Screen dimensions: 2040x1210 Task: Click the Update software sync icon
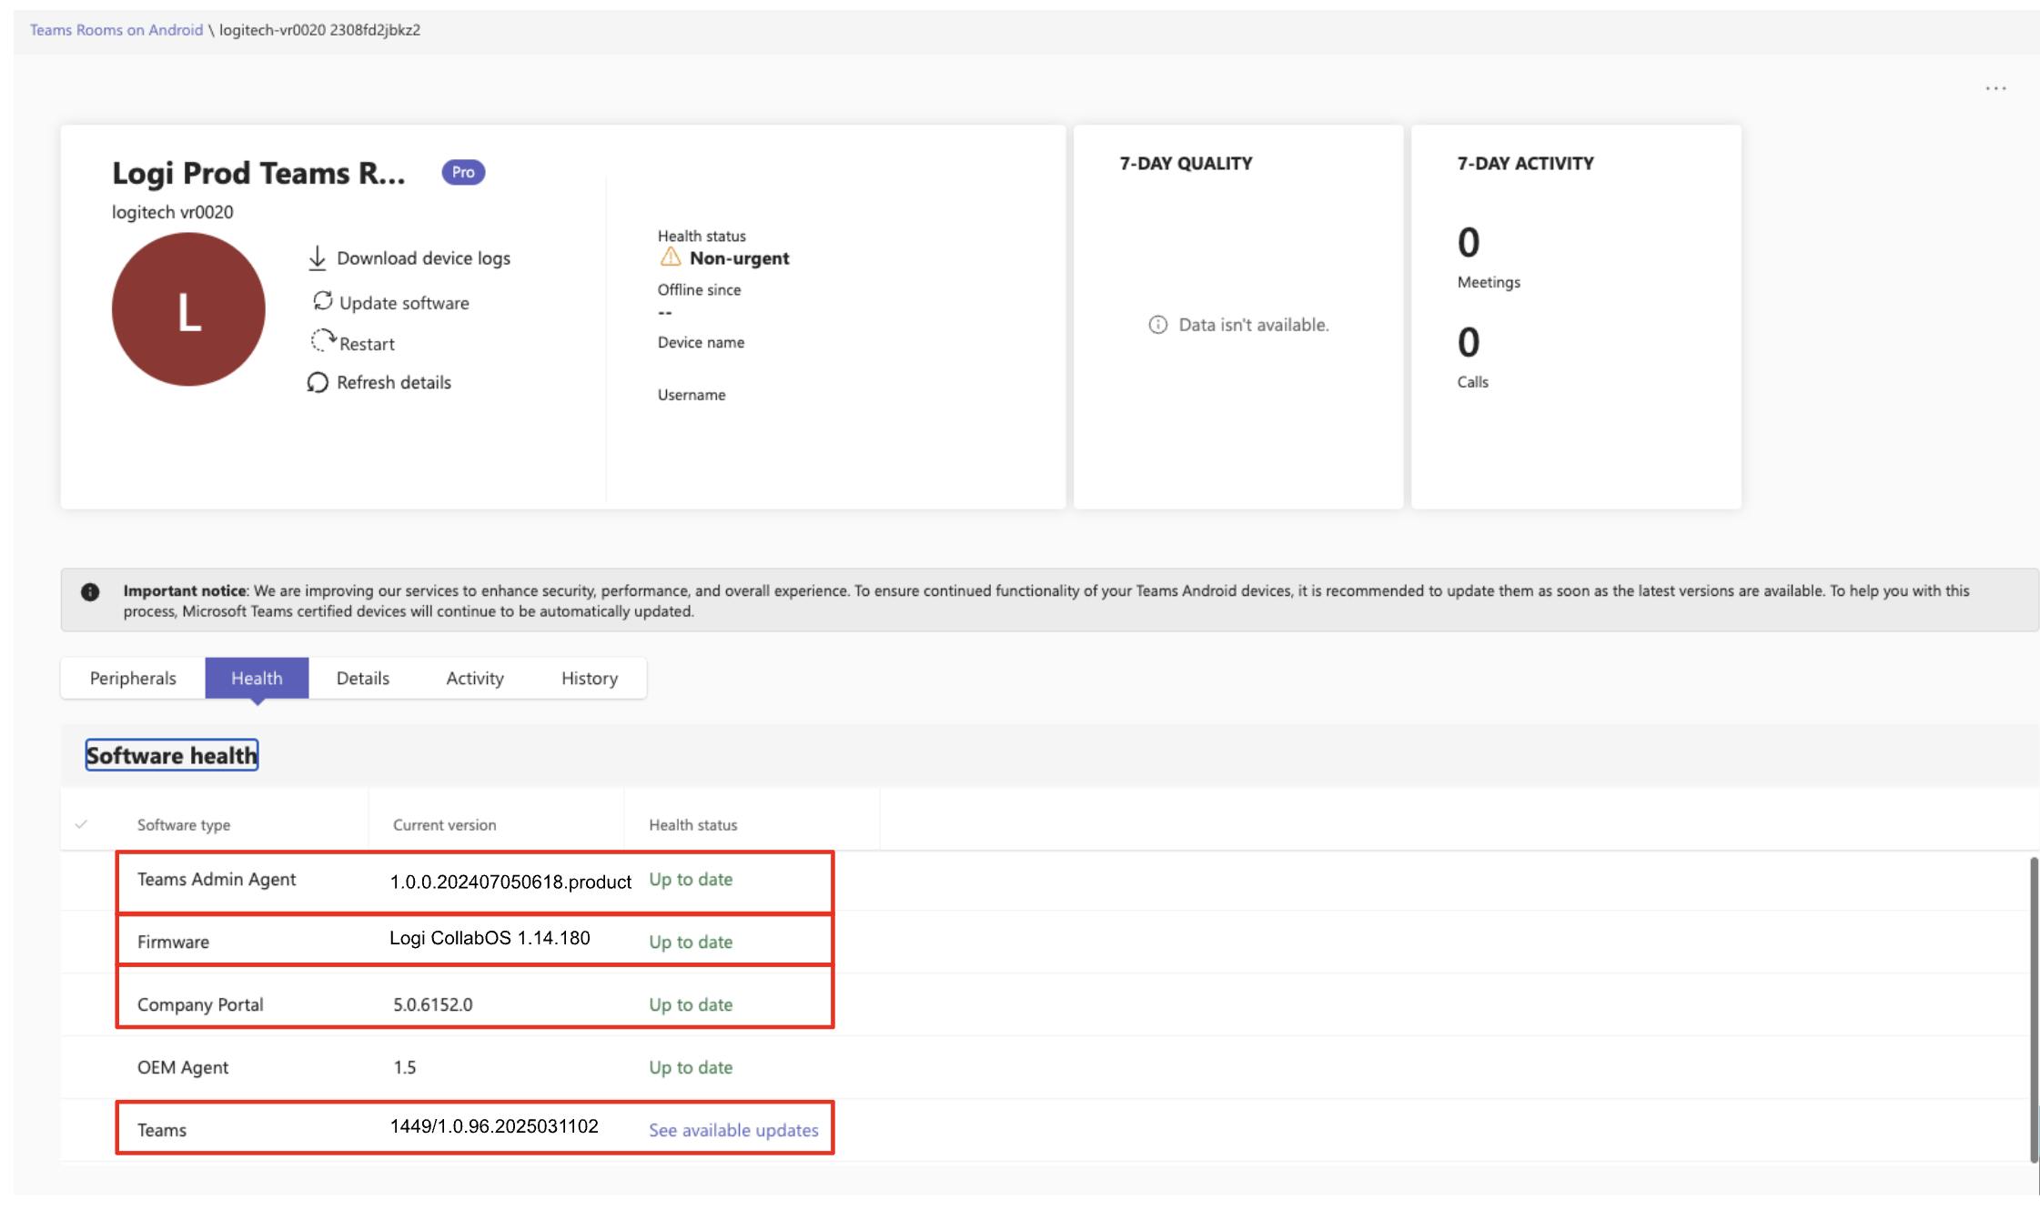[322, 301]
